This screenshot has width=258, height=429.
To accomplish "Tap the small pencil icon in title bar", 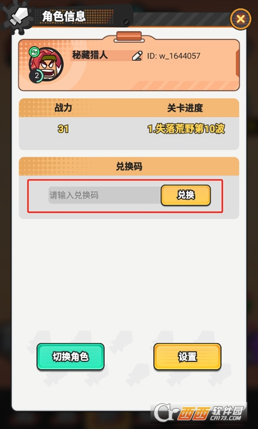I will point(126,23).
